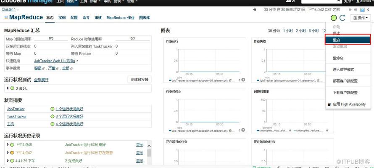Open the Cluster 1 breadcrumb link

coord(8,9)
